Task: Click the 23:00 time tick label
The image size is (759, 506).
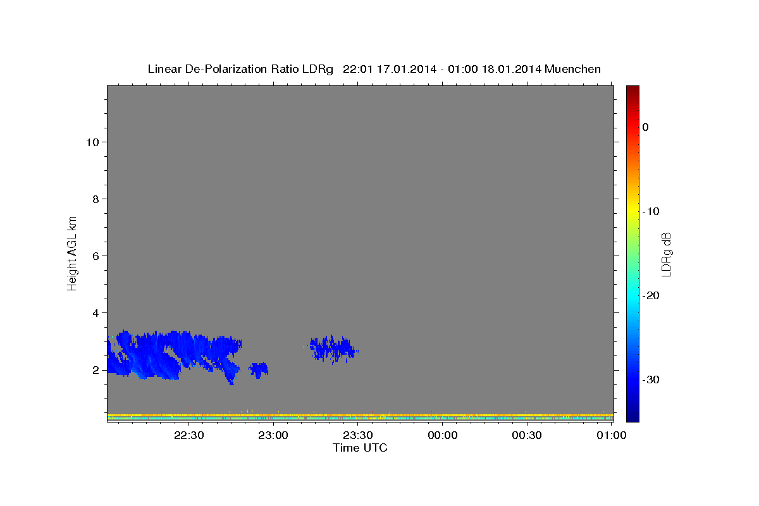Action: pyautogui.click(x=273, y=435)
